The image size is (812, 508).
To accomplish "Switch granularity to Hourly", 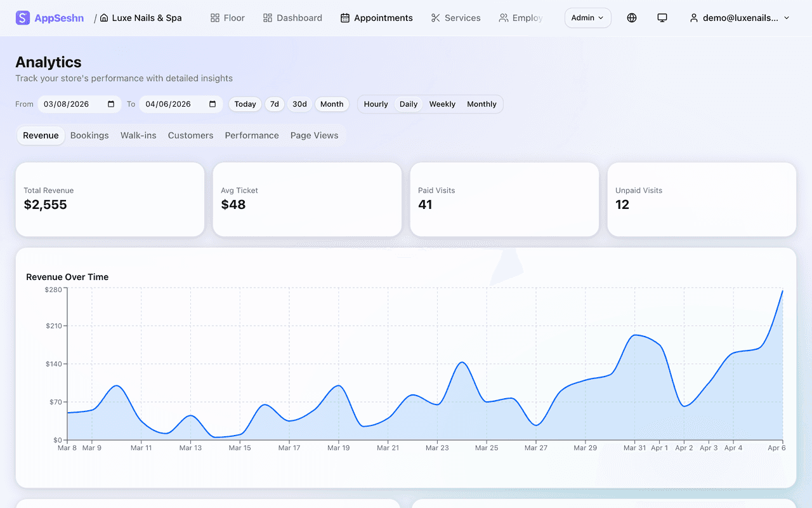I will point(376,104).
